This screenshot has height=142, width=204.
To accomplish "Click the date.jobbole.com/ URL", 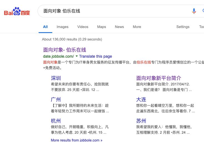I will pyautogui.click(x=58, y=56).
